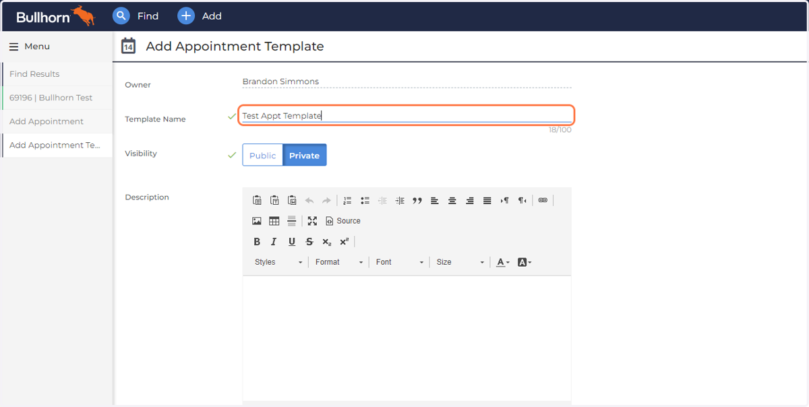This screenshot has width=809, height=407.
Task: Select the Add Appointment Te... tab
Action: click(x=57, y=145)
